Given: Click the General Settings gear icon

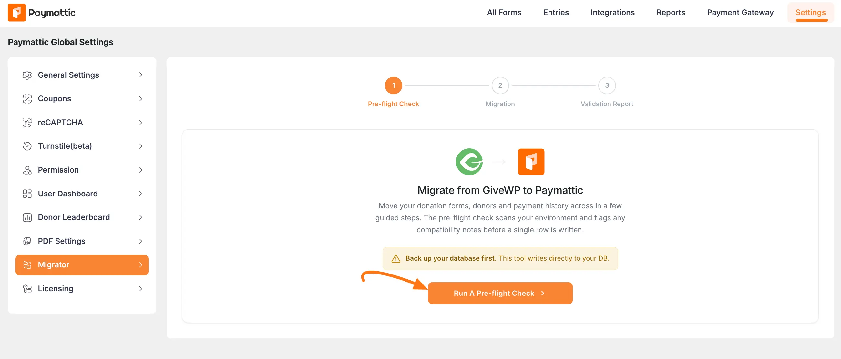Looking at the screenshot, I should point(27,75).
